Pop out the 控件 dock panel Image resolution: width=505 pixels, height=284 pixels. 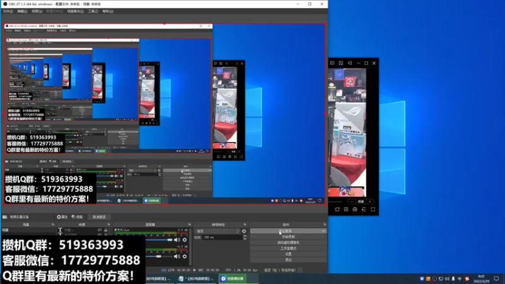click(x=324, y=225)
